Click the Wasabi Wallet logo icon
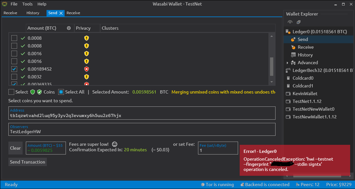Viewport: 355px width, 189px height. (4, 4)
